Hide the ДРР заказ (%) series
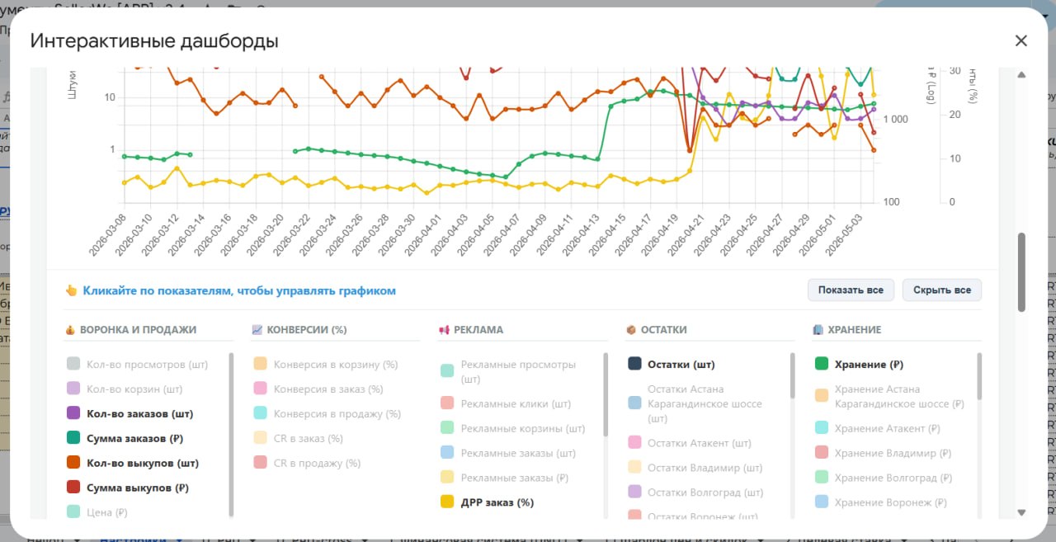This screenshot has height=542, width=1056. pyautogui.click(x=488, y=502)
